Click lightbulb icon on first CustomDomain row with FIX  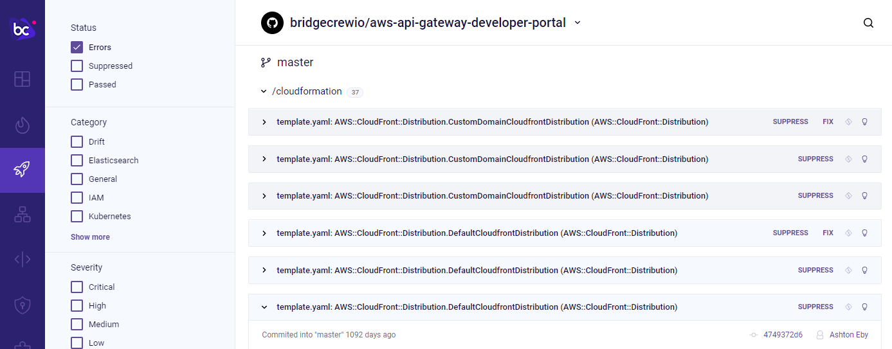click(864, 121)
